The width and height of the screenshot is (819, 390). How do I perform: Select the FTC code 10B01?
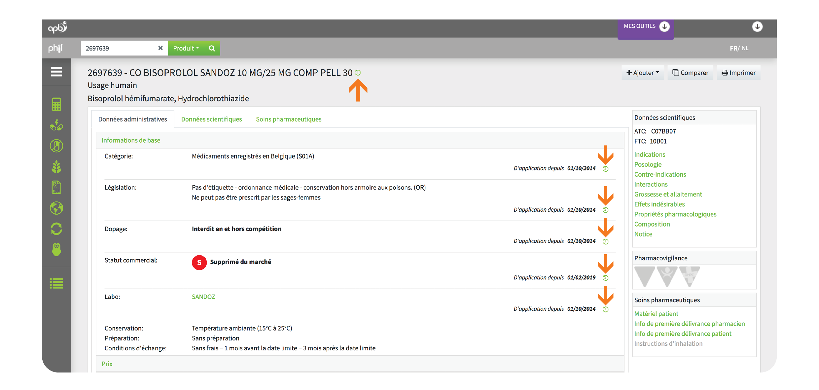pyautogui.click(x=658, y=141)
